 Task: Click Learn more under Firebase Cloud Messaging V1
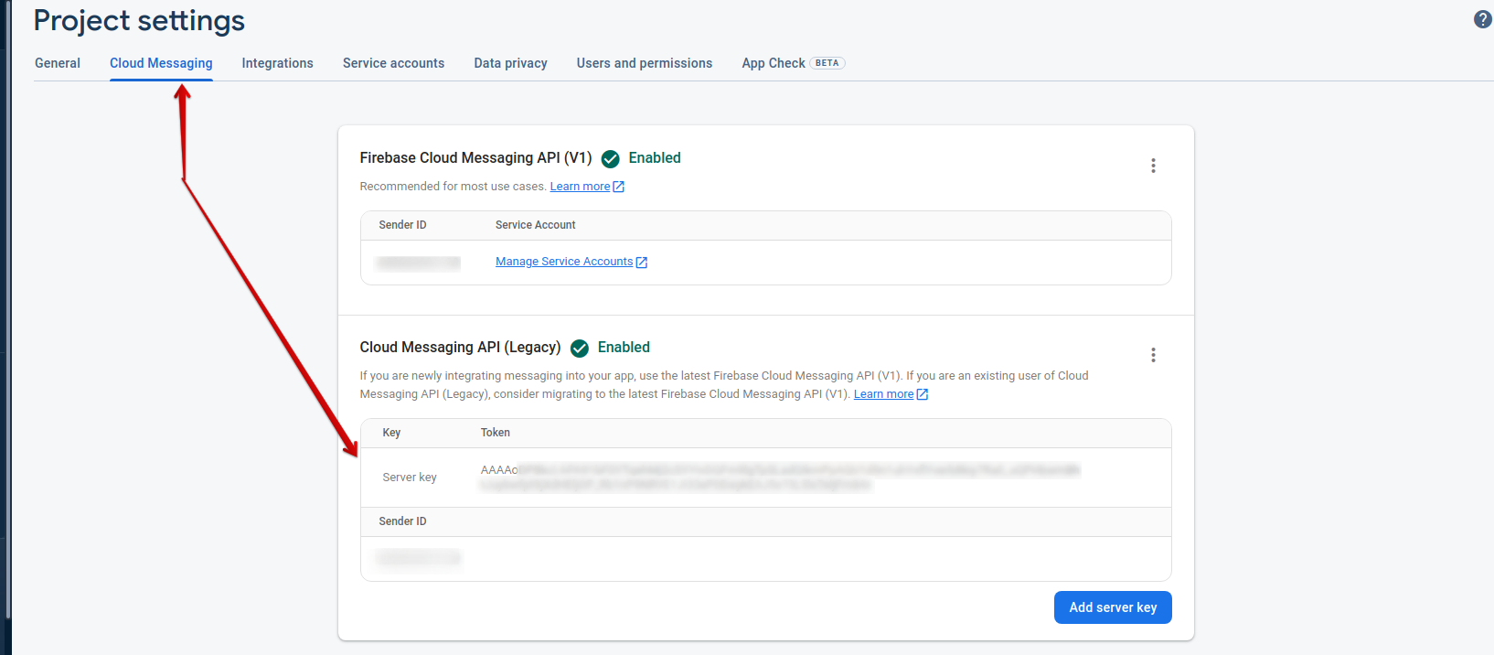(580, 187)
